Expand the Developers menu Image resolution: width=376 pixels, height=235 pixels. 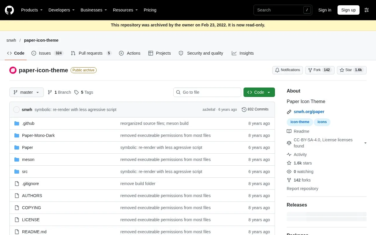(61, 10)
